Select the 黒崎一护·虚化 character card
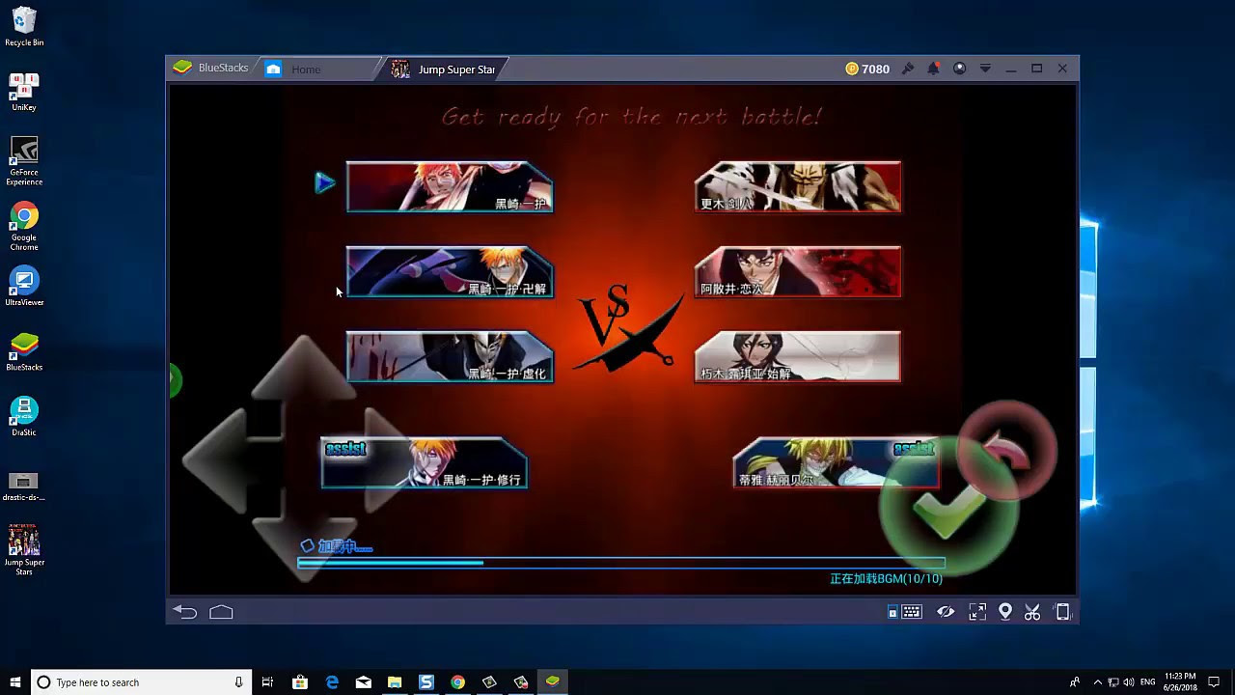1235x695 pixels. coord(450,356)
